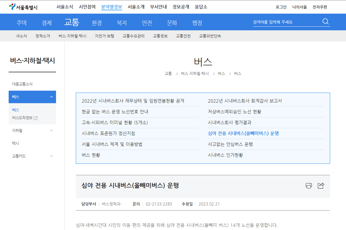Open 시내버스회사 평가결과 link
This screenshot has width=346, height=230.
pos(230,122)
